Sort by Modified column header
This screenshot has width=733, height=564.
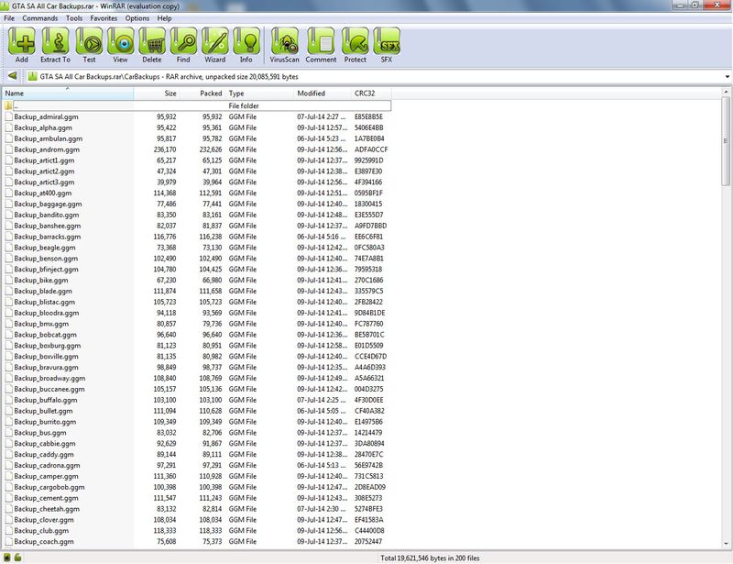coord(323,94)
